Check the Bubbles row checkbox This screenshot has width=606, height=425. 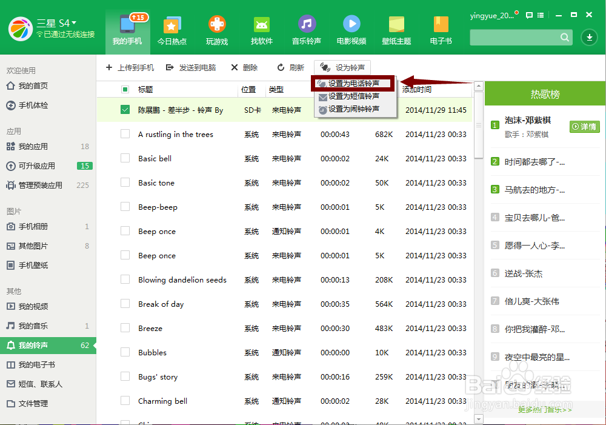click(125, 352)
